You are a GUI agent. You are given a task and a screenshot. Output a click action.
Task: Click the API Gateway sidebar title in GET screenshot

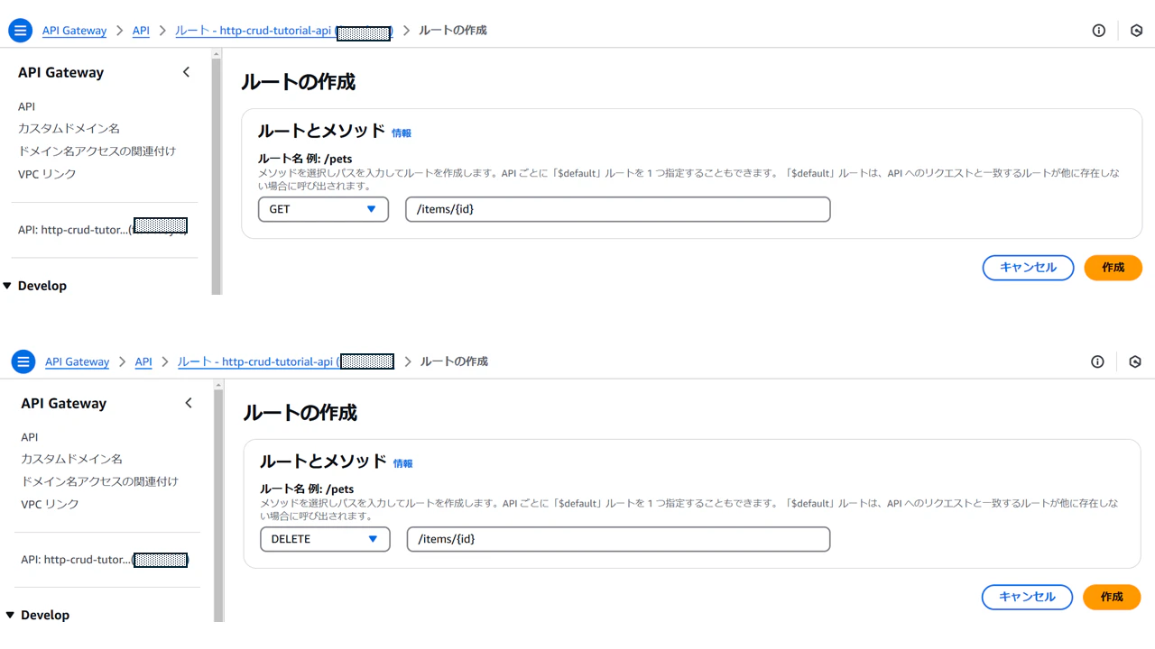[x=60, y=73]
